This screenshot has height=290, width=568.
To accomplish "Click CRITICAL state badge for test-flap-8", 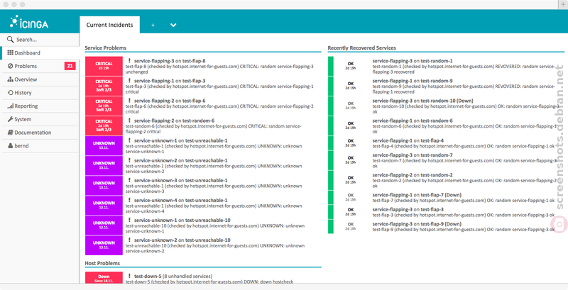I will pyautogui.click(x=104, y=66).
